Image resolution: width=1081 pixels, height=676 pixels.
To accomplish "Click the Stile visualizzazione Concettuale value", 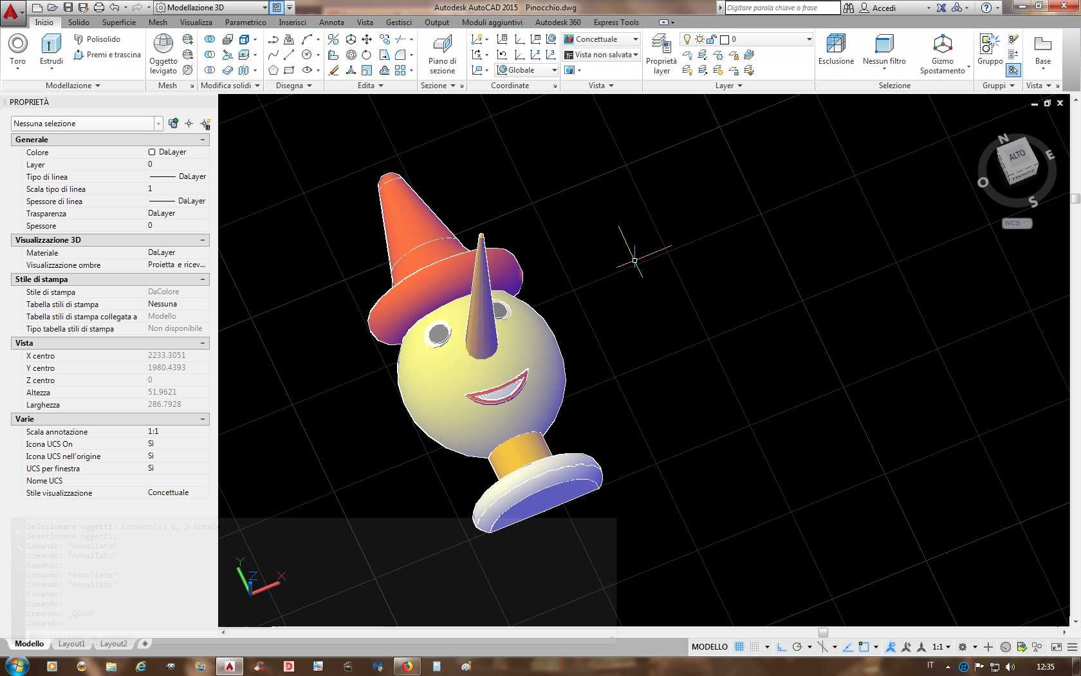I will (169, 493).
